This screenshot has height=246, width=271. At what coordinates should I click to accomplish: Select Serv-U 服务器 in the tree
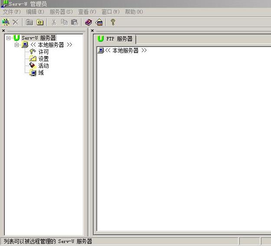[39, 38]
